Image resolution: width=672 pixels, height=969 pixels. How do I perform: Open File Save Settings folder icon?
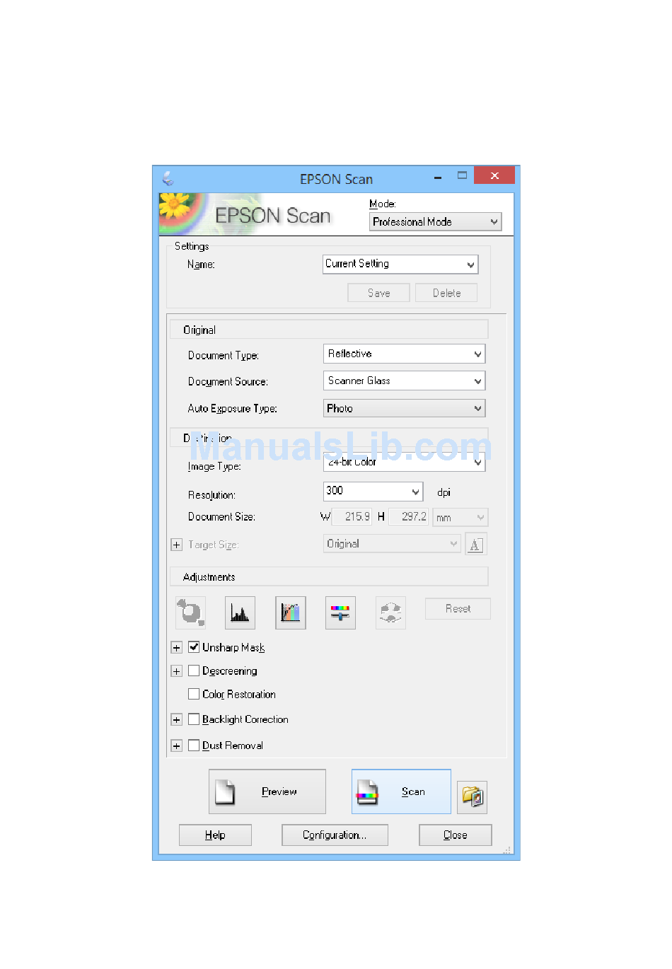coord(472,796)
